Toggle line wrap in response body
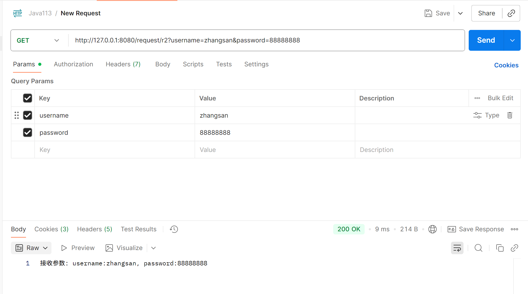528x294 pixels. click(x=457, y=248)
